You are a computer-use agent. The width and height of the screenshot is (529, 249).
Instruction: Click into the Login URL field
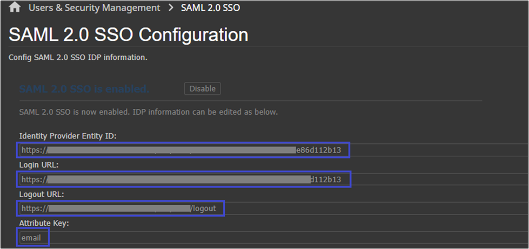[184, 179]
